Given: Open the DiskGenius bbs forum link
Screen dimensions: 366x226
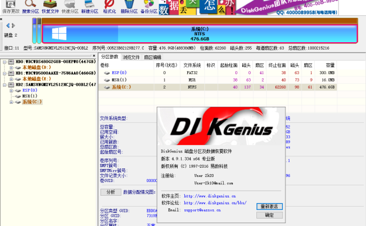Looking at the screenshot, I should coord(215,203).
